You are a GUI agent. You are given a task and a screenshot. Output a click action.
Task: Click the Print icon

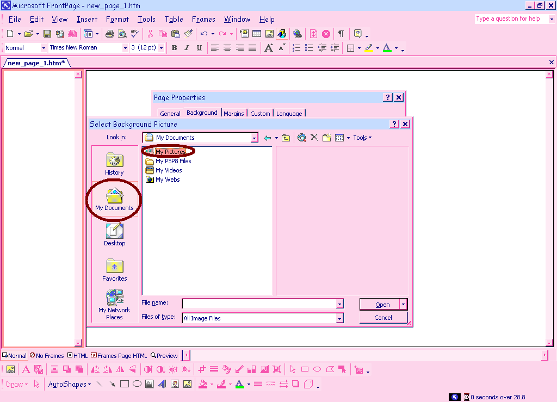coord(110,34)
